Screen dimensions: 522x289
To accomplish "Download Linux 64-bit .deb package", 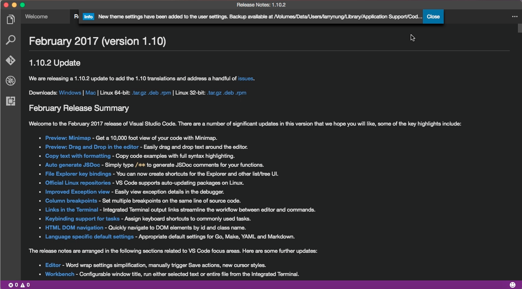I will 153,93.
